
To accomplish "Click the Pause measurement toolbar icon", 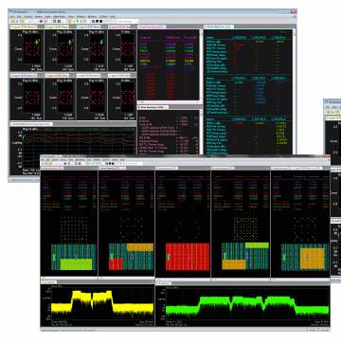I will (17, 21).
